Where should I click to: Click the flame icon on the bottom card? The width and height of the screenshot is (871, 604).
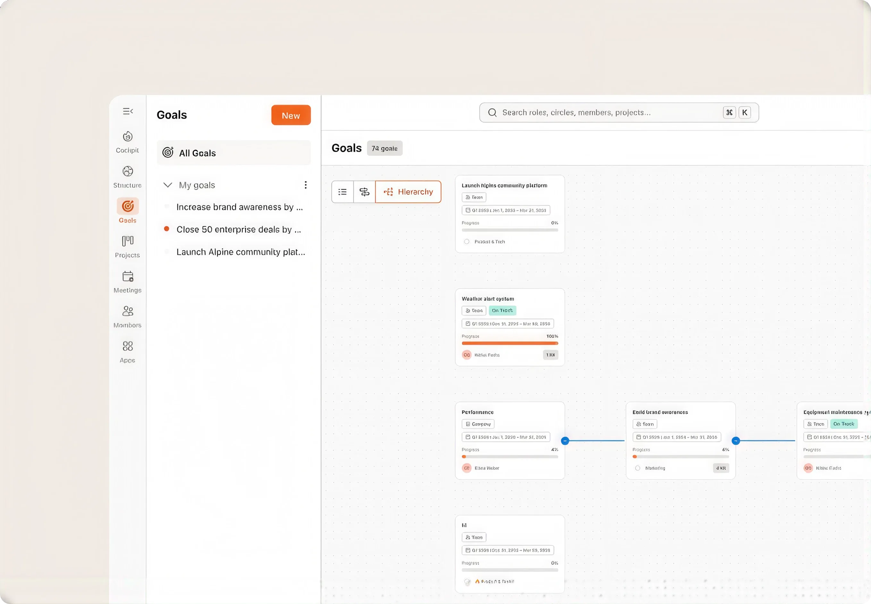coord(477,581)
